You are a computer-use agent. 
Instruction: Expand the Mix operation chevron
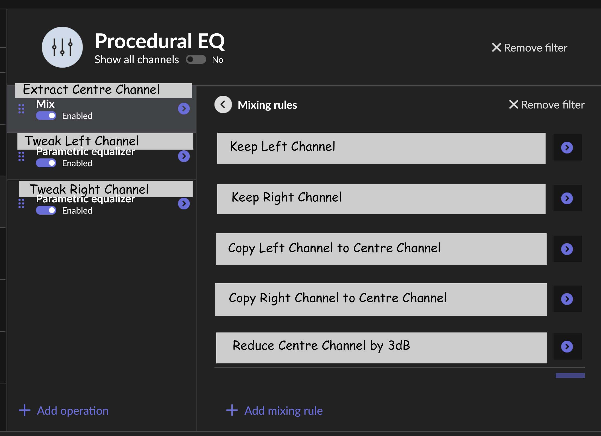click(184, 108)
